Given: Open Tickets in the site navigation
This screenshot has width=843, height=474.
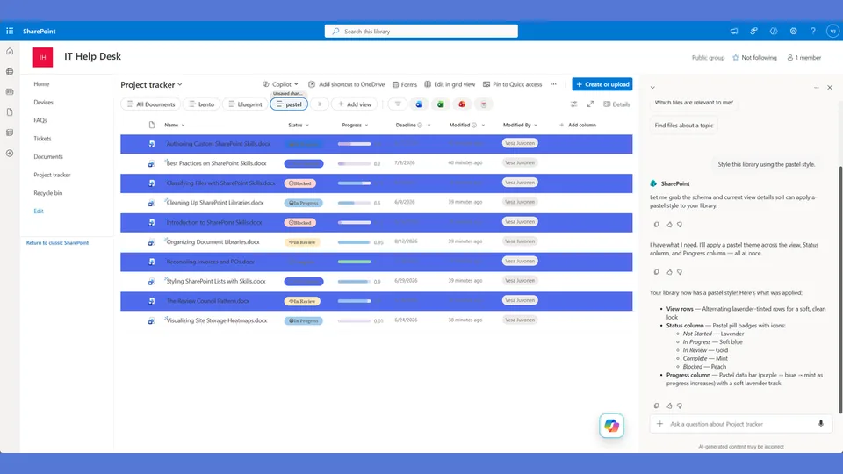Looking at the screenshot, I should (x=42, y=139).
